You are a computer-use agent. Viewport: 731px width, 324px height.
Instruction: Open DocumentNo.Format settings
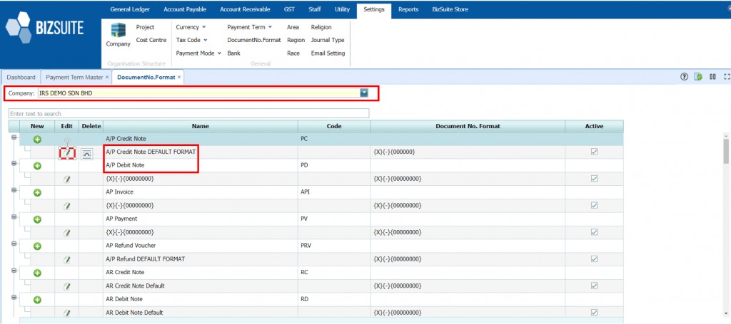coord(254,40)
